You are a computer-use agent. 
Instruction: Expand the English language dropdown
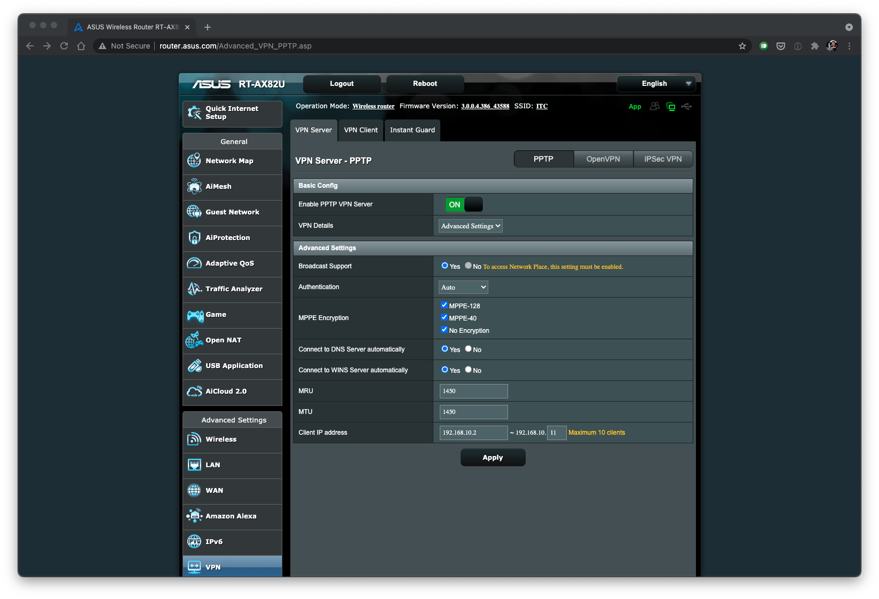point(655,84)
